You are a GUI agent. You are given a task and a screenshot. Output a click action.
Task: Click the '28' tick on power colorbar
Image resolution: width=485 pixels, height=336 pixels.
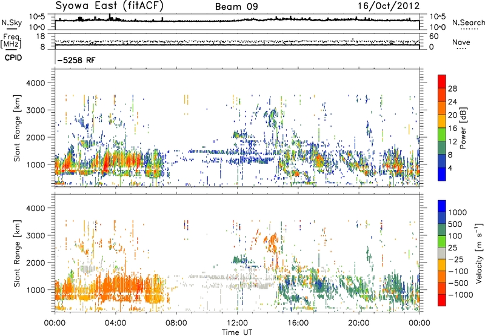click(452, 89)
